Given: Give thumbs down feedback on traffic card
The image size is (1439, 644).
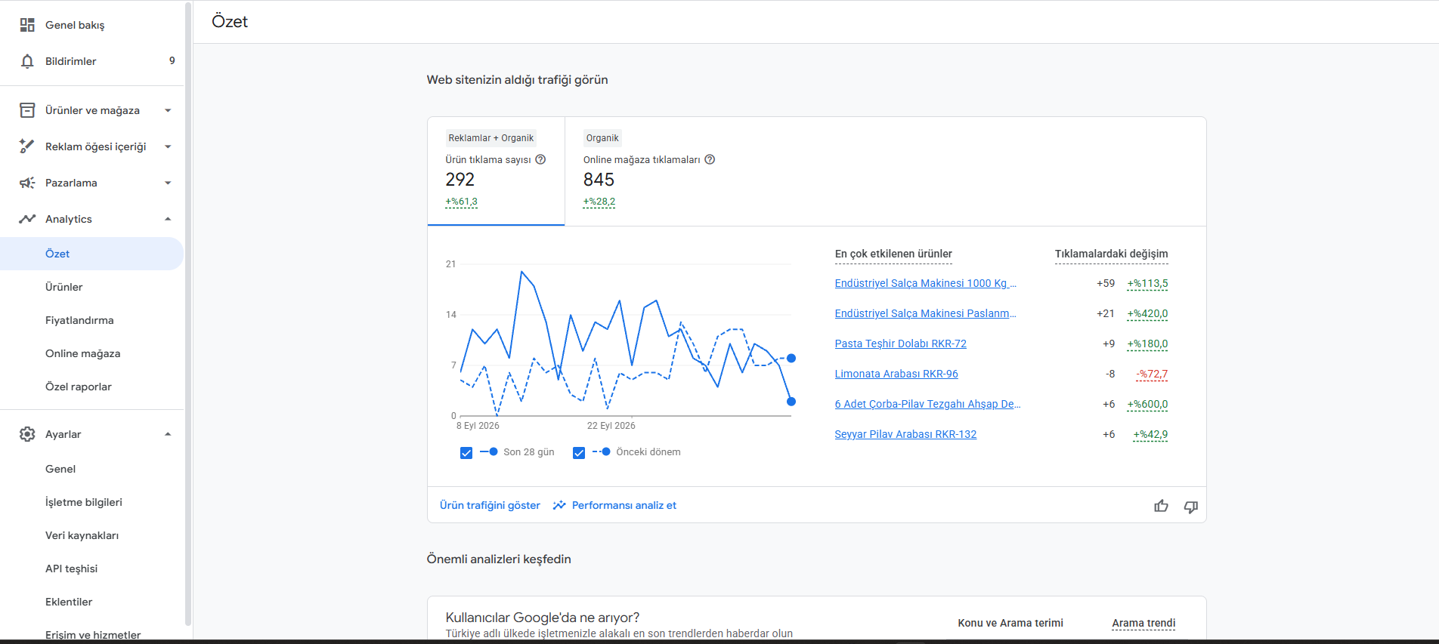Looking at the screenshot, I should (x=1191, y=506).
